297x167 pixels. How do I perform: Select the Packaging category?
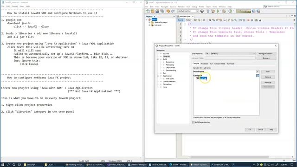point(169,65)
